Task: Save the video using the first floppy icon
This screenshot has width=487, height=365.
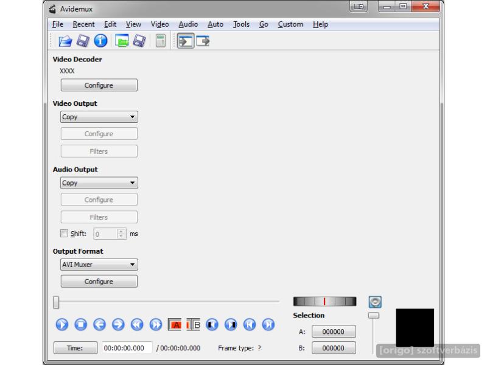Action: (x=83, y=41)
